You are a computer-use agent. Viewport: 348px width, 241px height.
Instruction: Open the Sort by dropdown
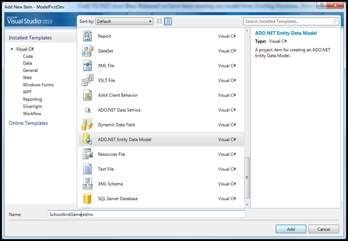pyautogui.click(x=124, y=22)
